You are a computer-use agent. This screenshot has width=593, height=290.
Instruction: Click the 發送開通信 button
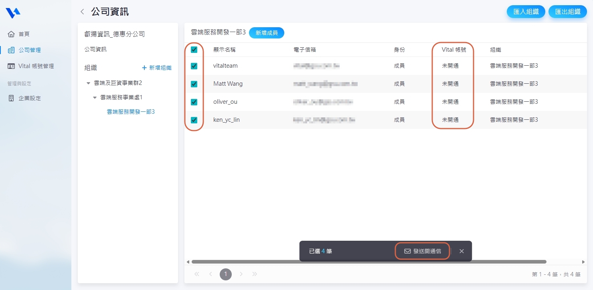[423, 251]
